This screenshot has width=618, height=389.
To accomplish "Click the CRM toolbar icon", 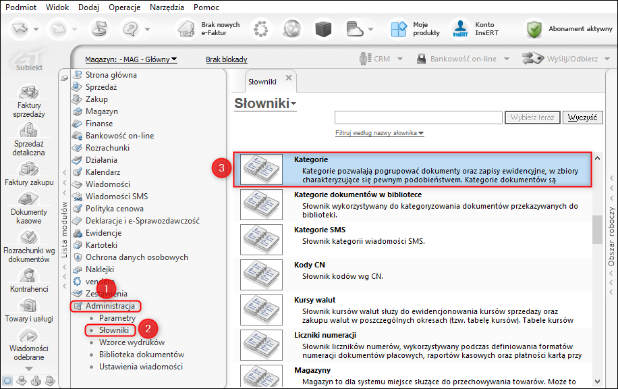I will pyautogui.click(x=366, y=59).
